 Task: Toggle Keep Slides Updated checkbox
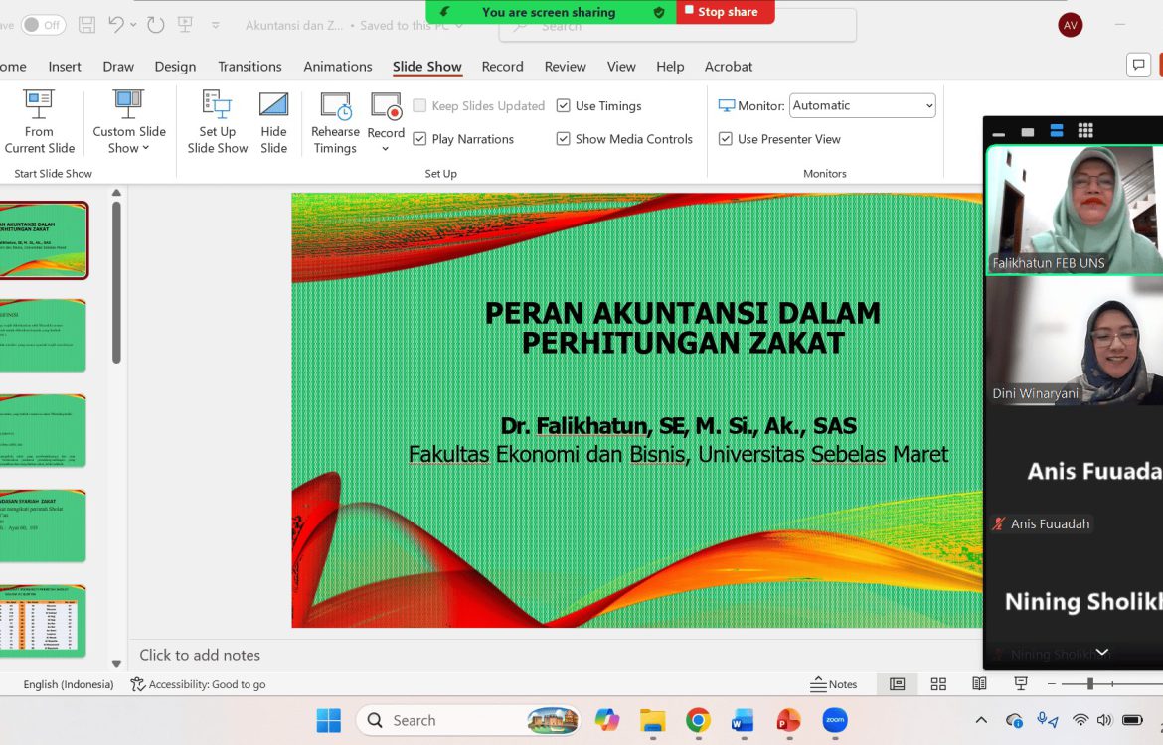(x=419, y=106)
